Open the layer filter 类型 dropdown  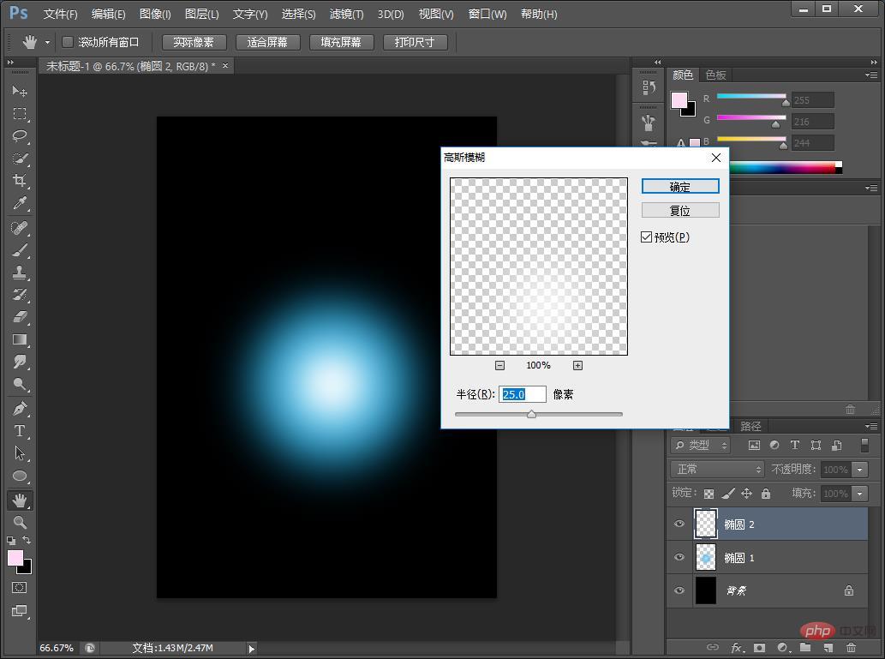tap(701, 446)
